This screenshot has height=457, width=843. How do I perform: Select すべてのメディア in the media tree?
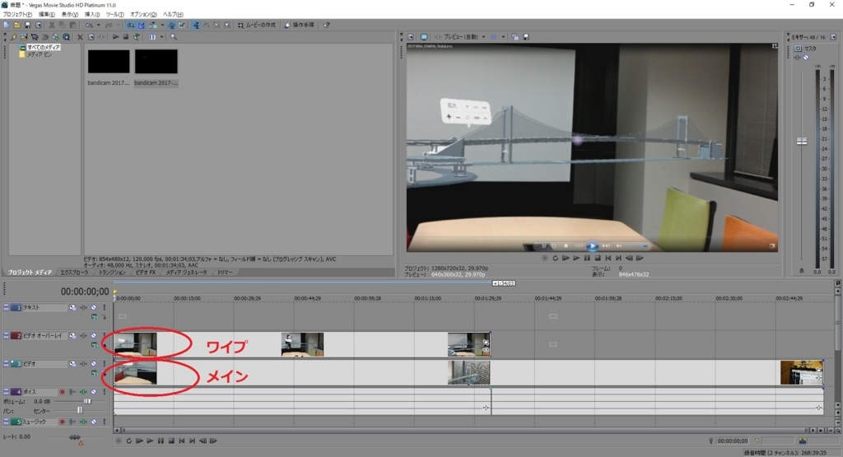coord(43,47)
